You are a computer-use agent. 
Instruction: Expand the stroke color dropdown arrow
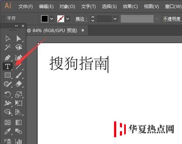tap(68, 19)
